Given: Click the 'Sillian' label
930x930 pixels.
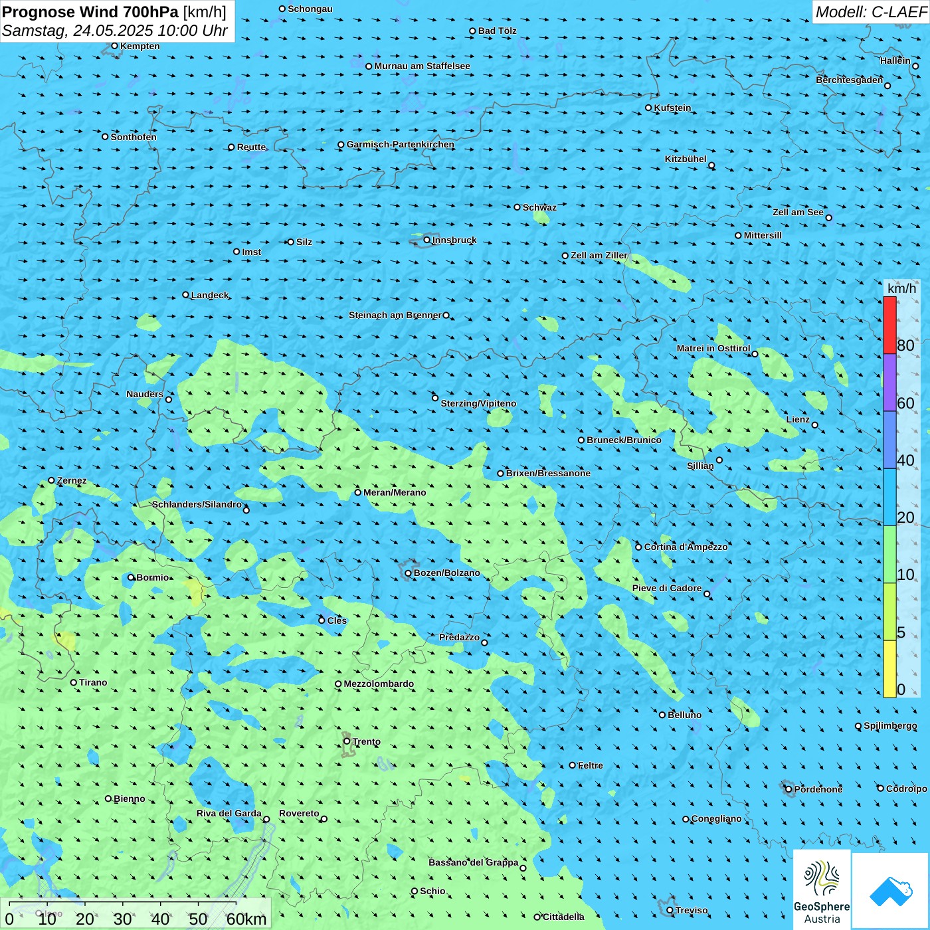Looking at the screenshot, I should [x=700, y=466].
